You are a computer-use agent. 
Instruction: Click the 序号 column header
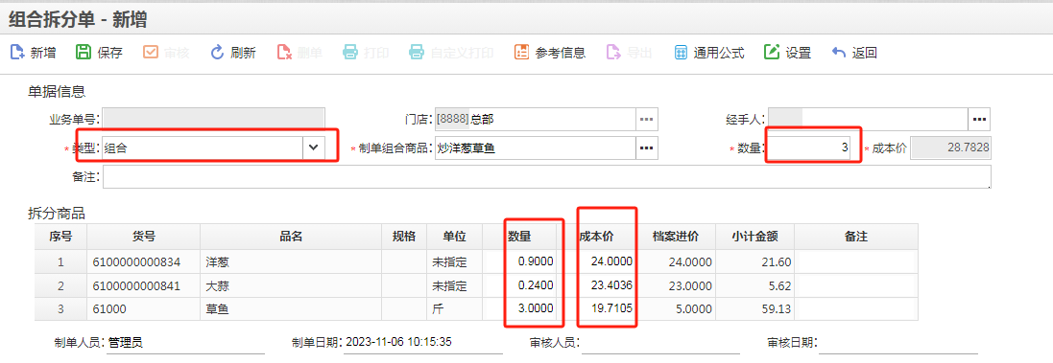[x=60, y=237]
